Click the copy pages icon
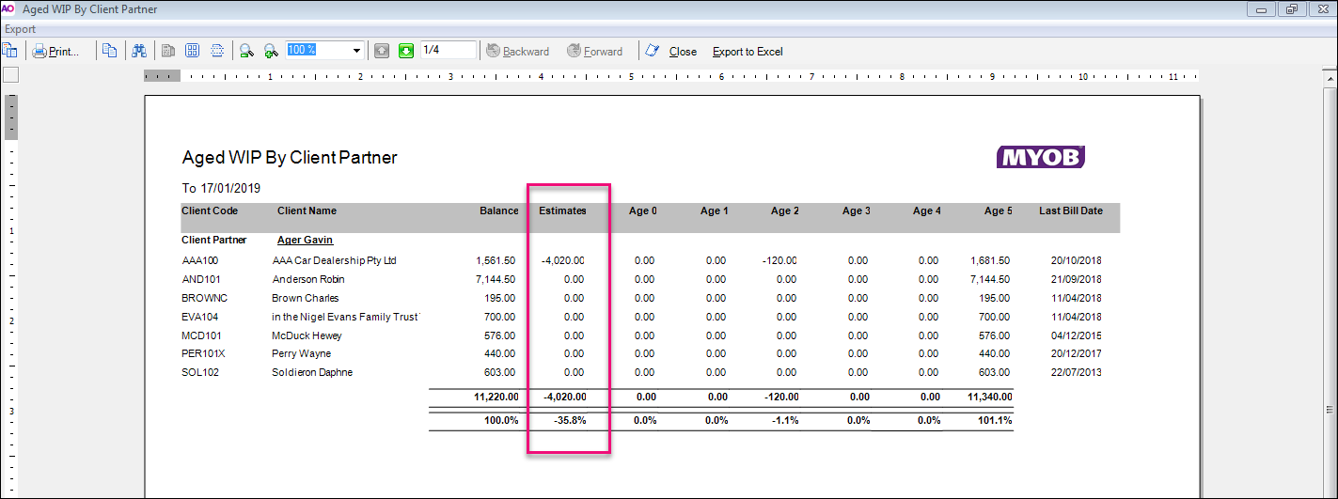The width and height of the screenshot is (1338, 499). click(x=110, y=51)
